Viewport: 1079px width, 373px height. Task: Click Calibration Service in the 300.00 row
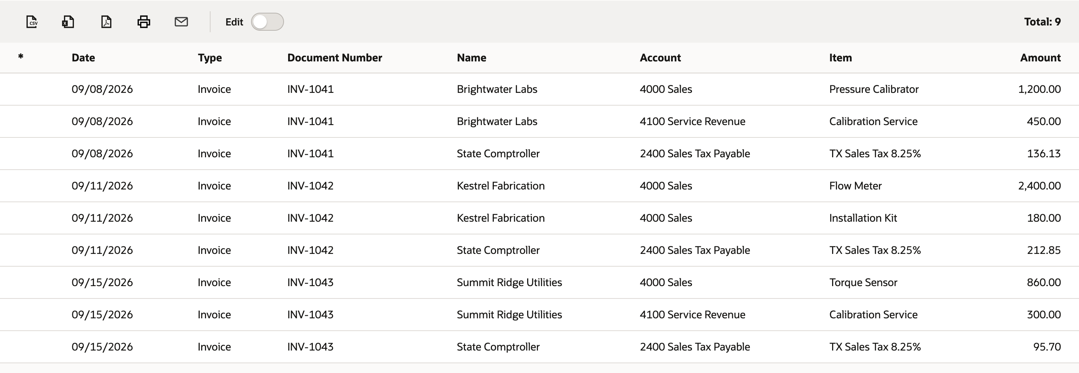(873, 315)
